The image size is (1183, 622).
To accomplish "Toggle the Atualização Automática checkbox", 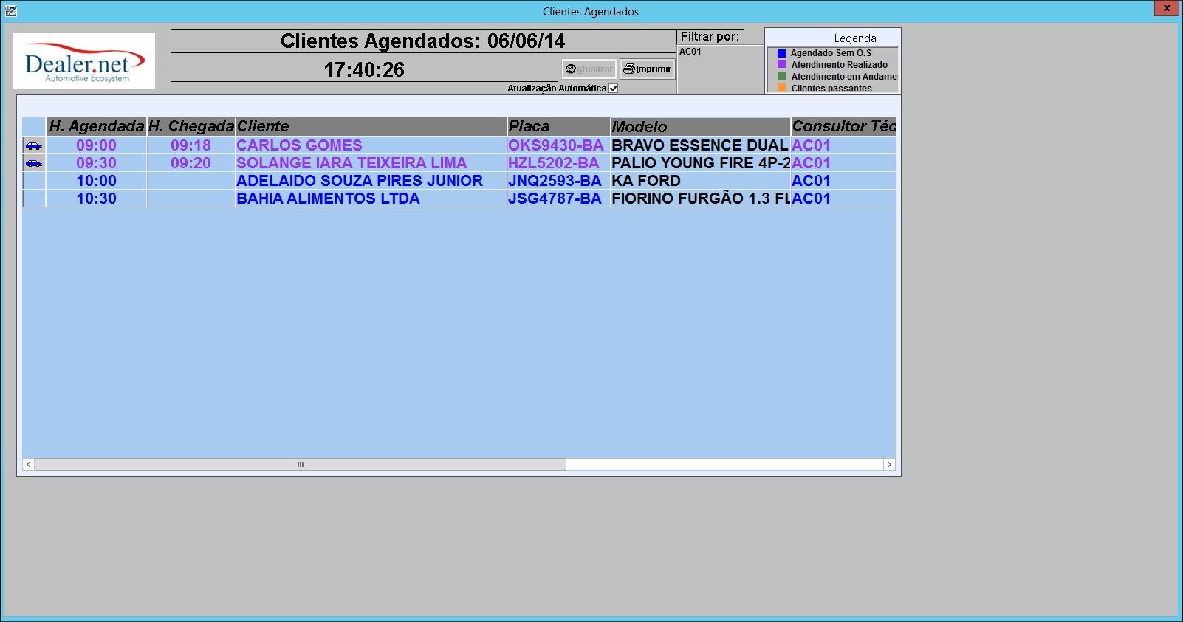I will pyautogui.click(x=613, y=88).
